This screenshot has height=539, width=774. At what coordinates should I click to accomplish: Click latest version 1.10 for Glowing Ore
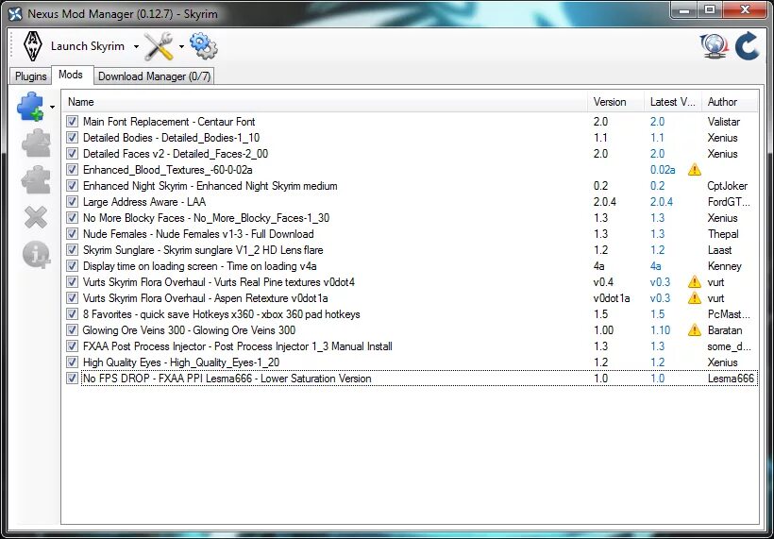click(660, 330)
